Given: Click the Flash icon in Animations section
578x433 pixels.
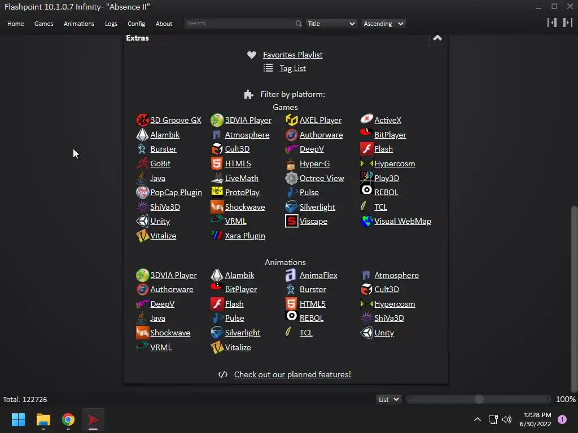Looking at the screenshot, I should (x=217, y=304).
